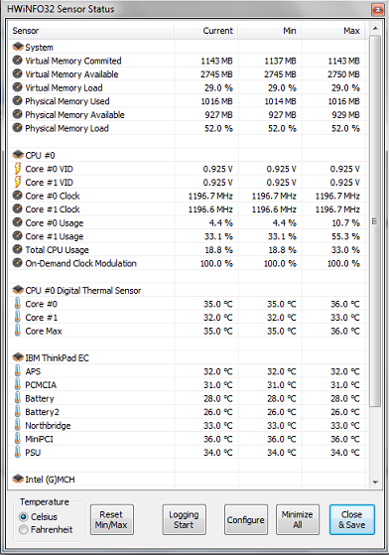Click the Northbridge thermometer icon
The image size is (389, 555).
click(17, 425)
